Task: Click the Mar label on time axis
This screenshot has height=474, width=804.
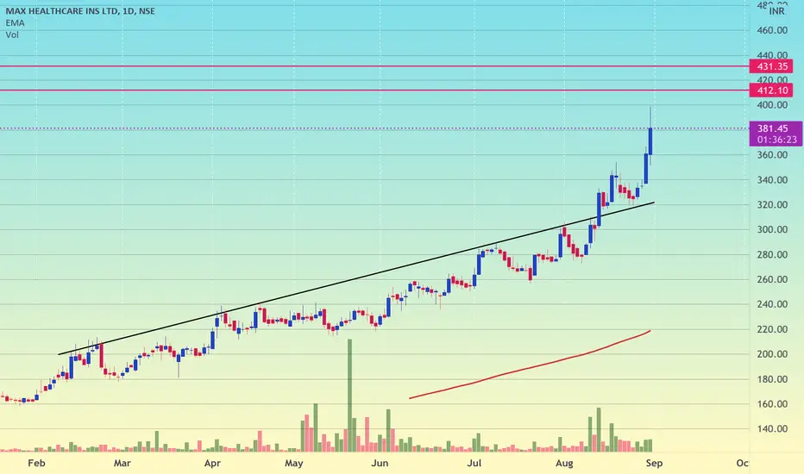Action: coord(122,464)
